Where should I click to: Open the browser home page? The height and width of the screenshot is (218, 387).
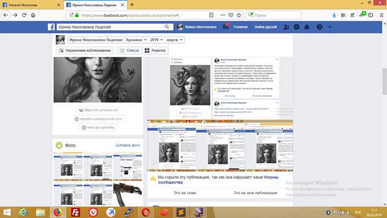33,15
